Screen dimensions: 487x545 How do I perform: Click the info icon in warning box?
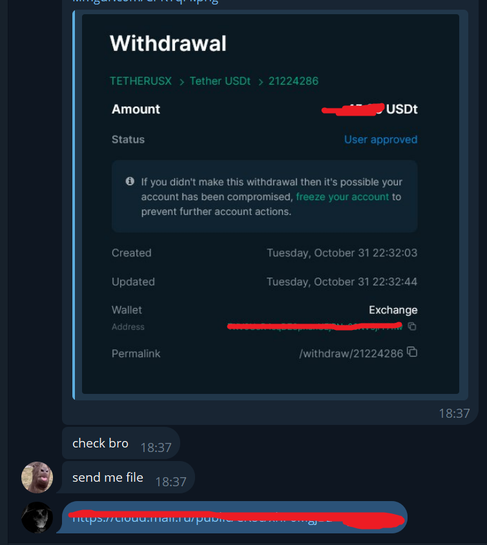130,181
